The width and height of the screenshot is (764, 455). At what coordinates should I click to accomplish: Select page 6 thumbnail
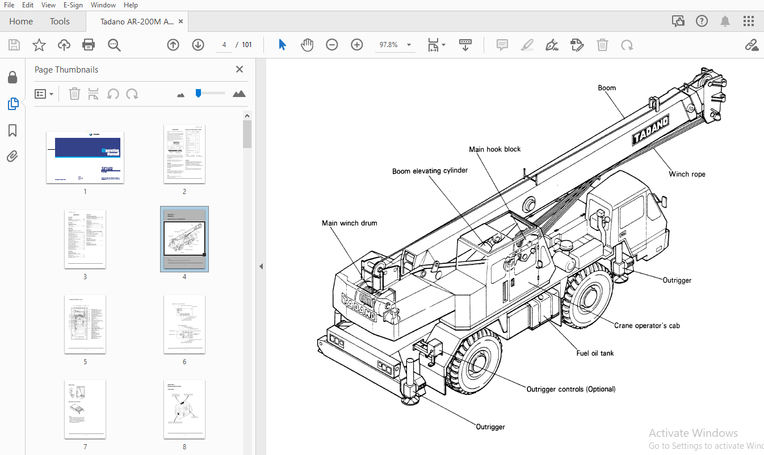[184, 325]
